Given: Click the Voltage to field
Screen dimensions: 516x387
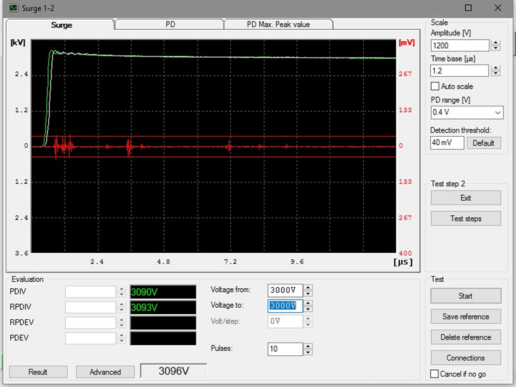Looking at the screenshot, I should 285,306.
